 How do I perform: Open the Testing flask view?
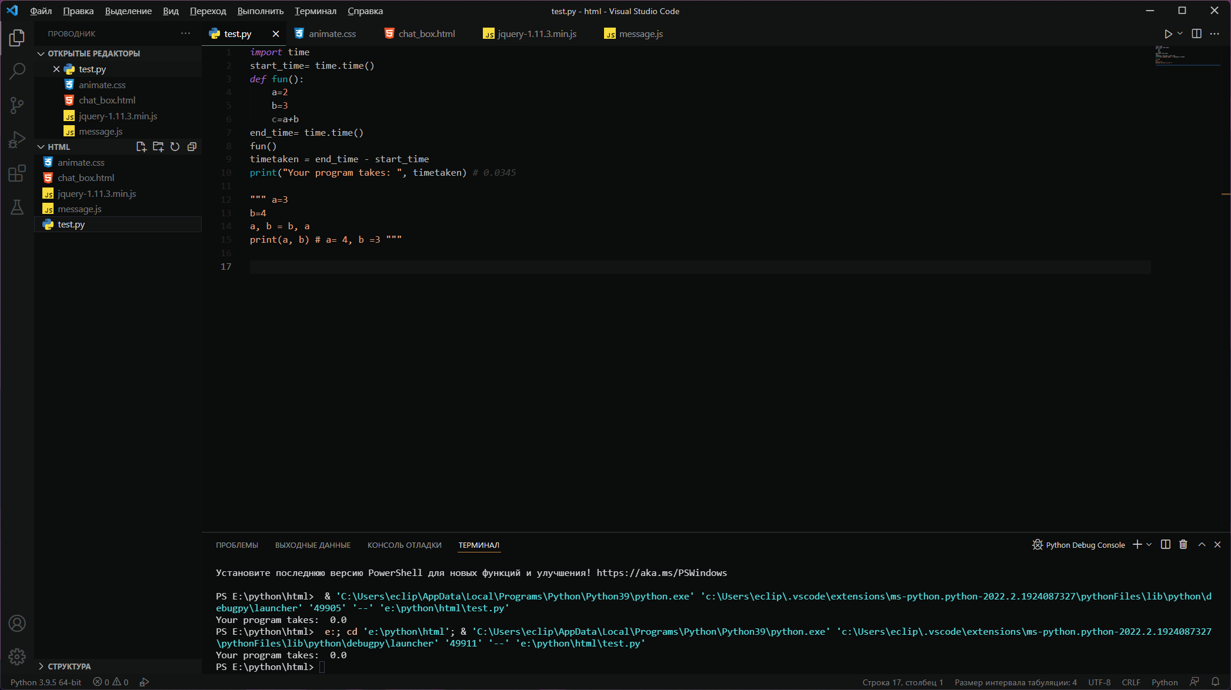(17, 207)
